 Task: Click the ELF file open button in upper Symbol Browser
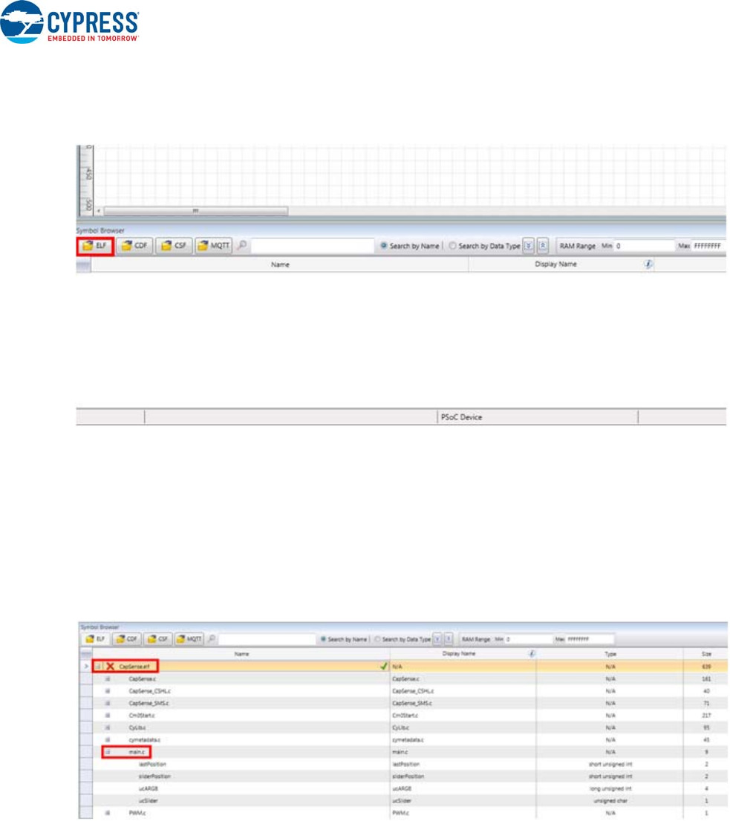95,246
